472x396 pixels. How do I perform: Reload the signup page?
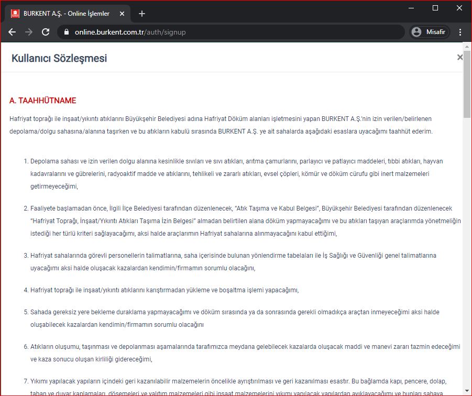46,32
